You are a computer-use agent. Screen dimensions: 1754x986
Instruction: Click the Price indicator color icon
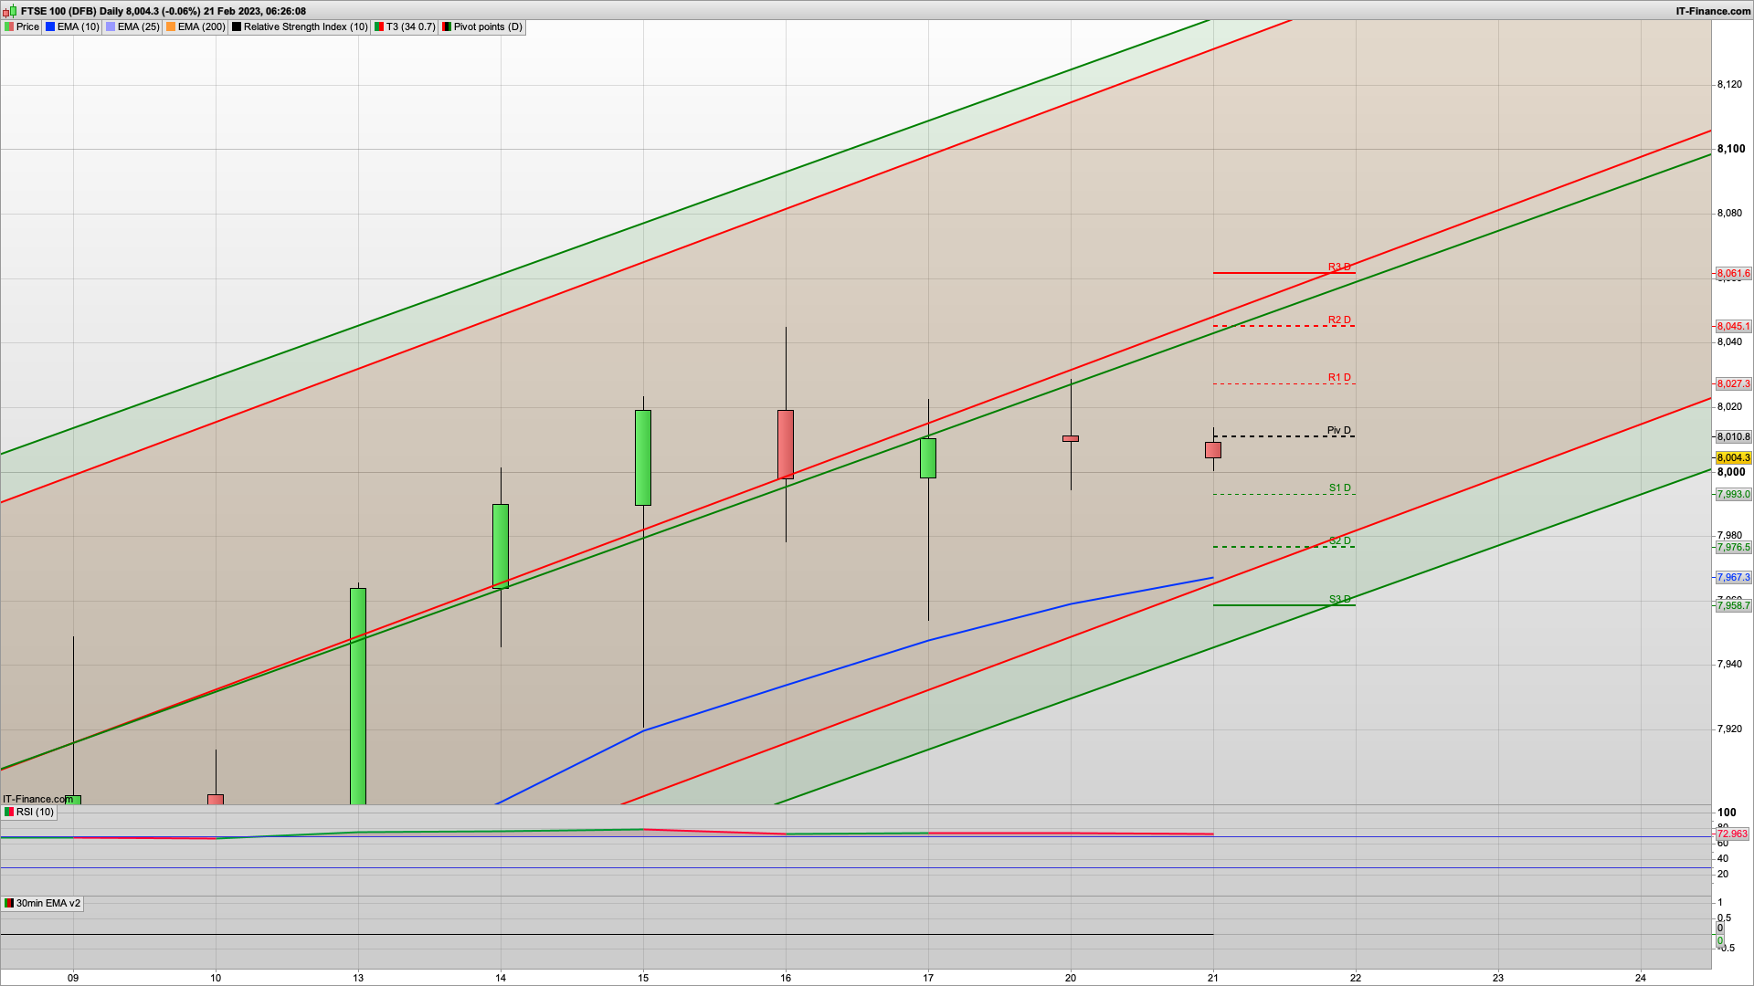[9, 26]
